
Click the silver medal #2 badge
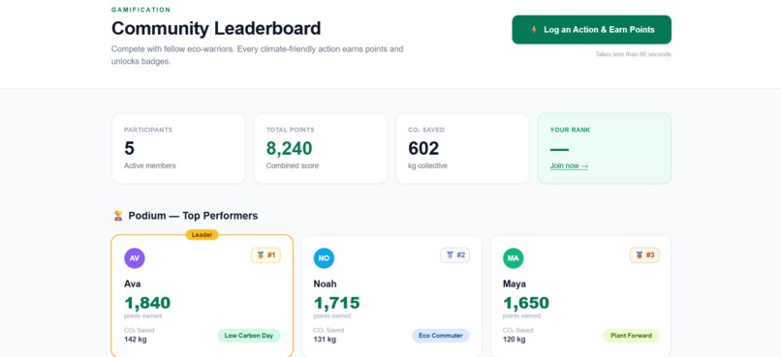455,255
